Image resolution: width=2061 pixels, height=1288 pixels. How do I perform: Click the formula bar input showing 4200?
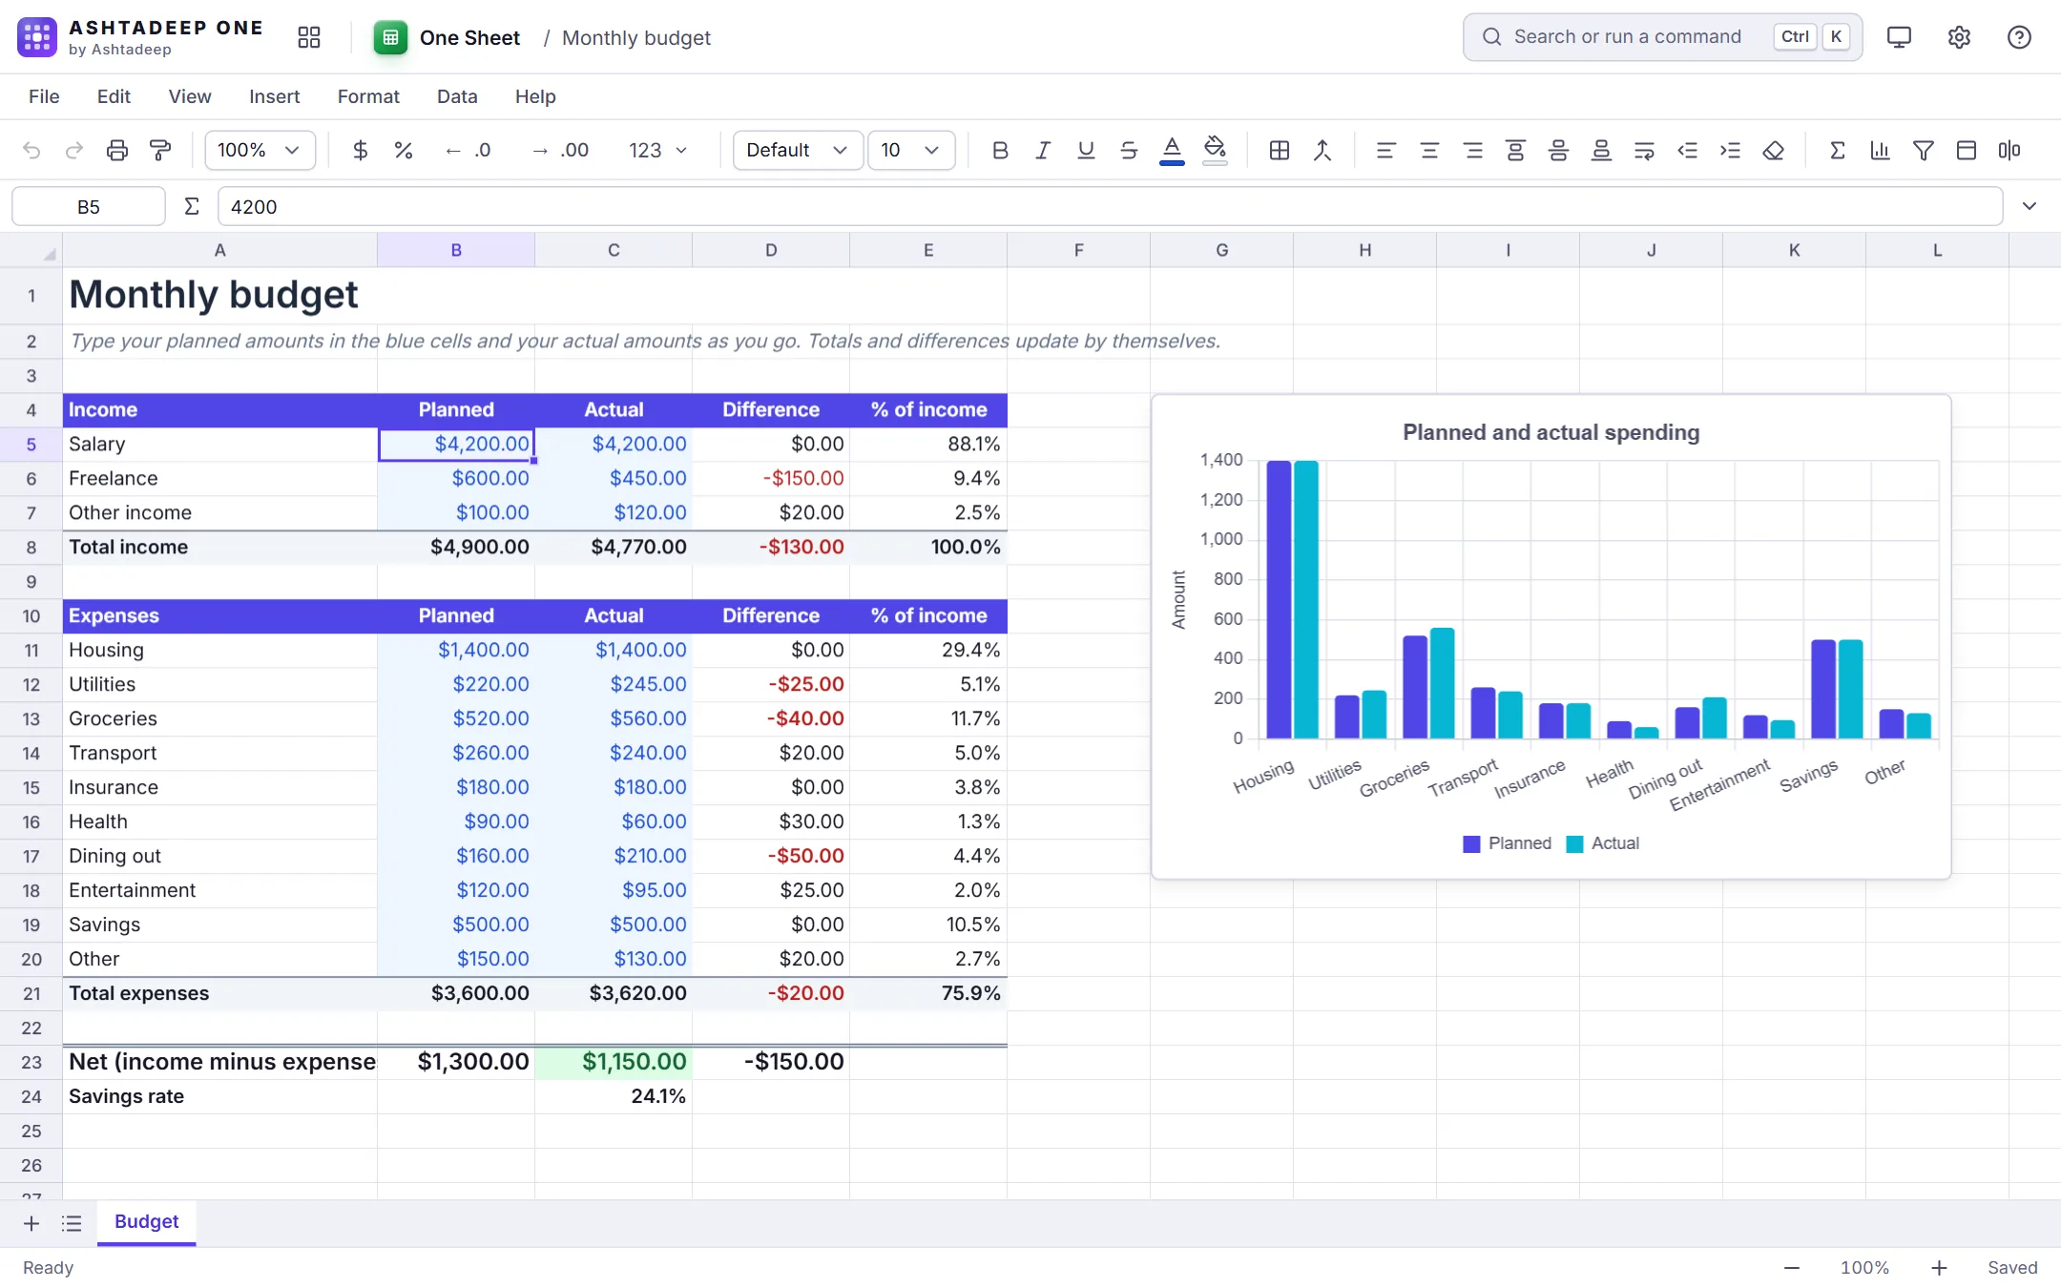click(1110, 206)
